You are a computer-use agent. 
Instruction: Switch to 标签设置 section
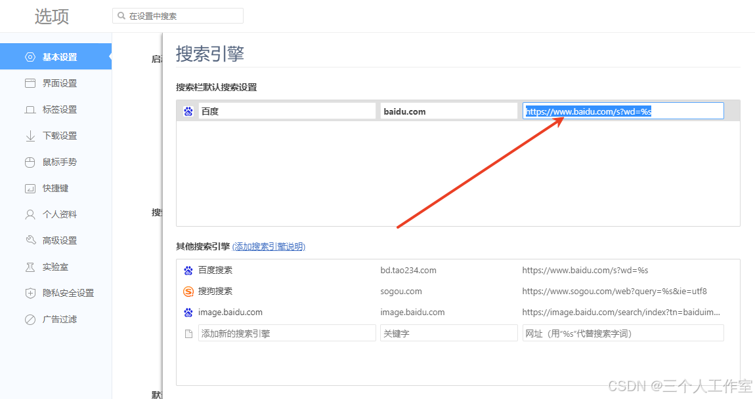click(x=56, y=109)
